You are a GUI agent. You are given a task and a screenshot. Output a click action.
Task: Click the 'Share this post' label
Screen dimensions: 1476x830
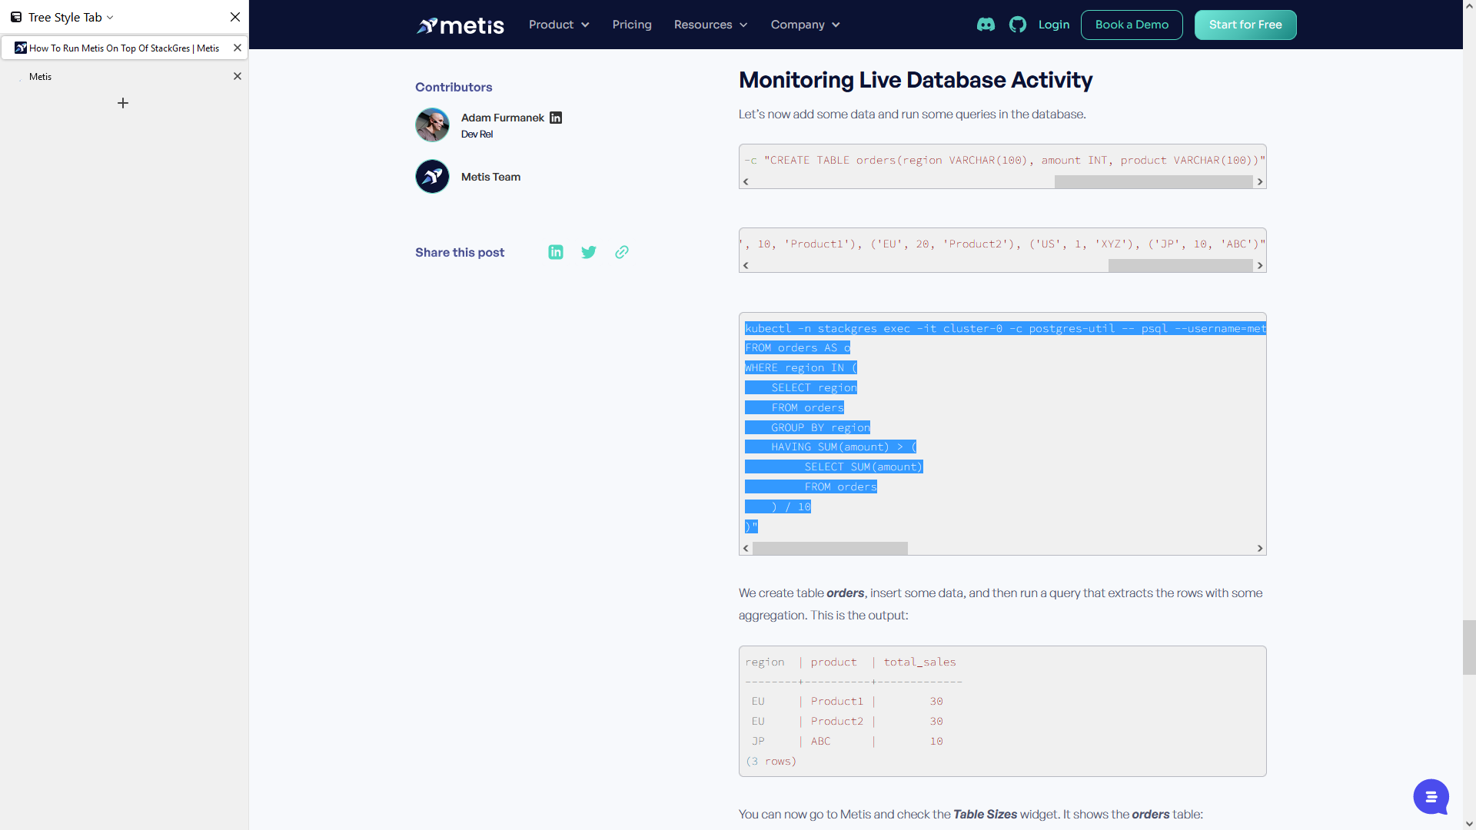pyautogui.click(x=460, y=253)
